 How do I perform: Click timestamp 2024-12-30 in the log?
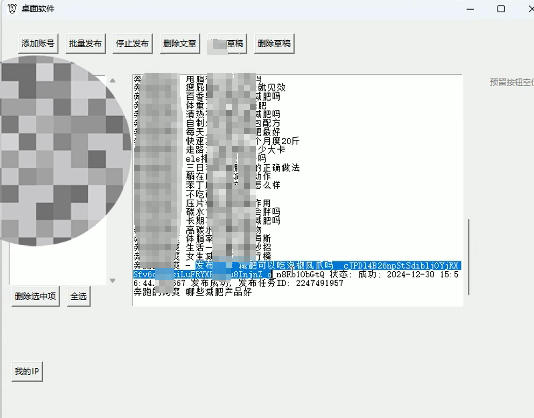(411, 274)
